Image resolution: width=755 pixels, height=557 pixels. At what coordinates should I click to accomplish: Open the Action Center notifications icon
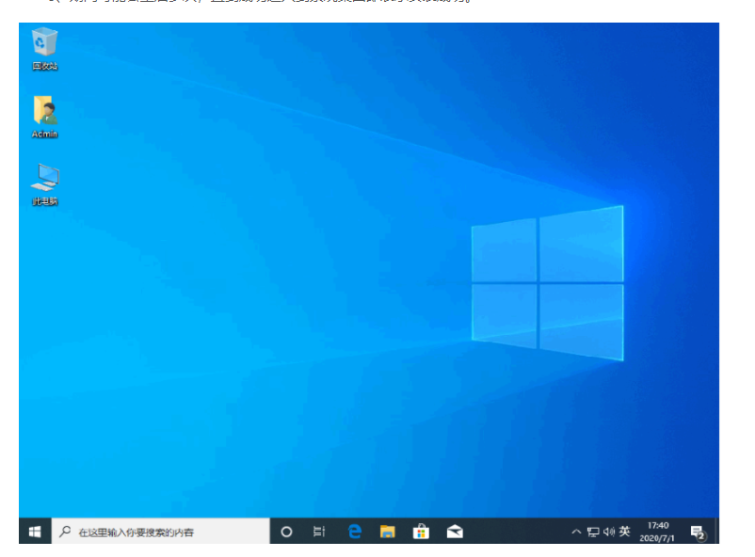[698, 532]
